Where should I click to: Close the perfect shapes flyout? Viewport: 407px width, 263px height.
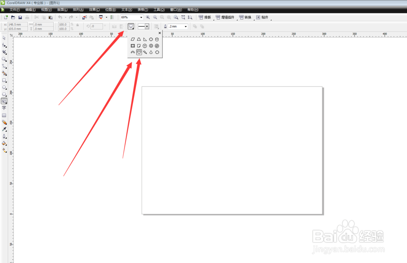coord(160,33)
